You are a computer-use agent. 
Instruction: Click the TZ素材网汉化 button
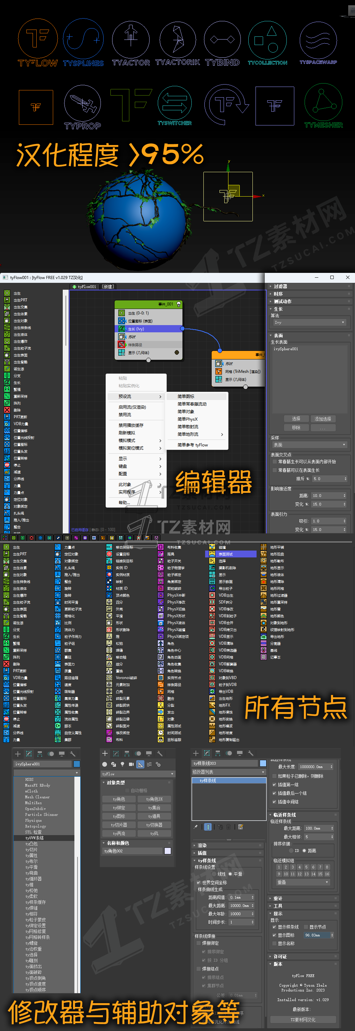coord(303,1019)
